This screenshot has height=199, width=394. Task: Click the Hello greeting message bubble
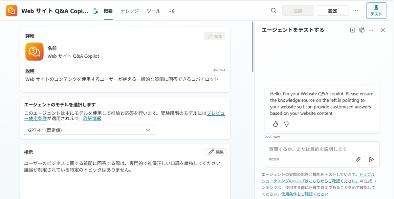322,109
